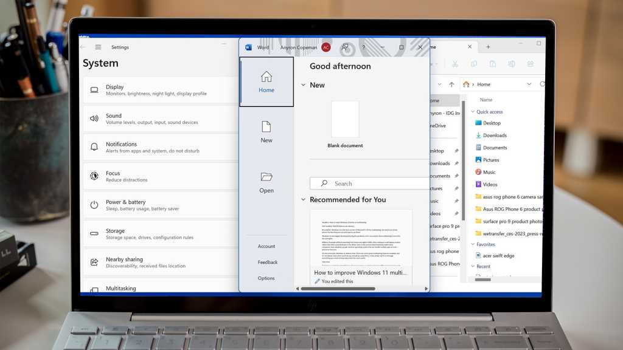The image size is (623, 350).
Task: Click Home in File Explorer's address bar
Action: (x=484, y=84)
